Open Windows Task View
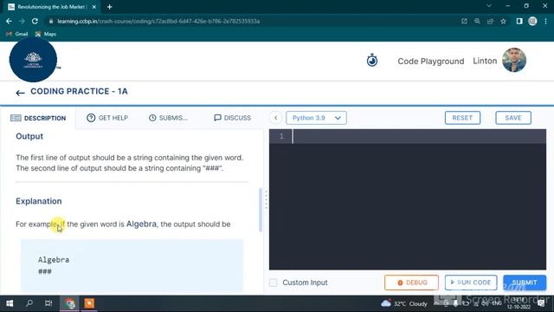The width and height of the screenshot is (554, 312). coord(48,303)
